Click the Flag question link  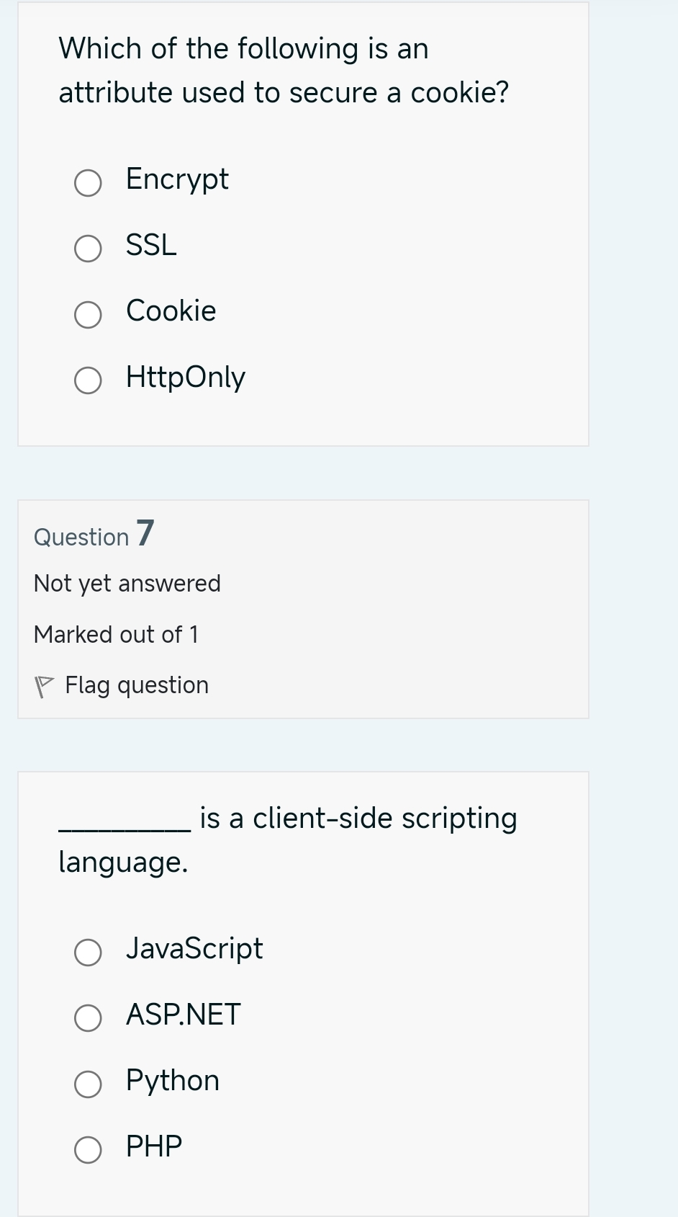pyautogui.click(x=136, y=685)
